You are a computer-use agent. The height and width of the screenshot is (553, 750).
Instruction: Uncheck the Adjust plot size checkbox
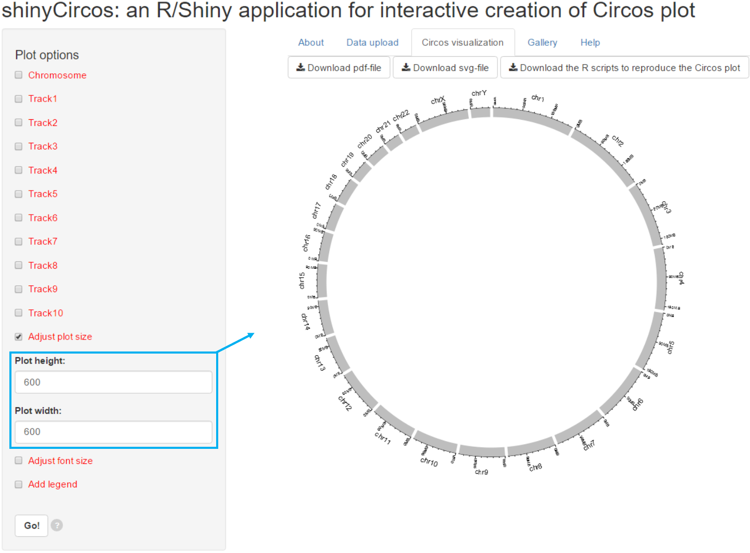click(x=19, y=337)
